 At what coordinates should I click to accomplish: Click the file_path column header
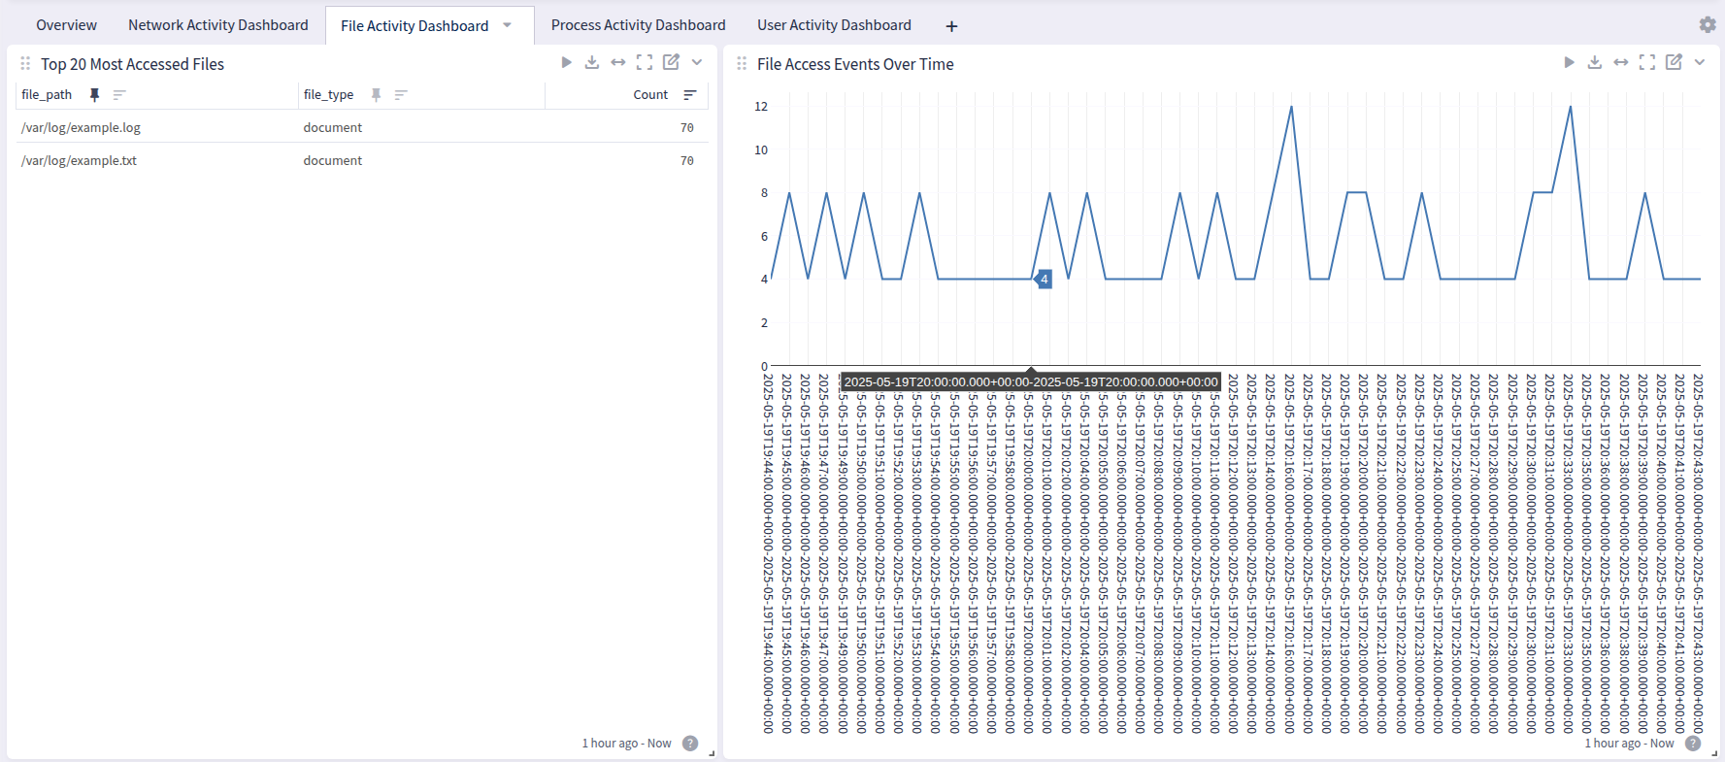[47, 94]
